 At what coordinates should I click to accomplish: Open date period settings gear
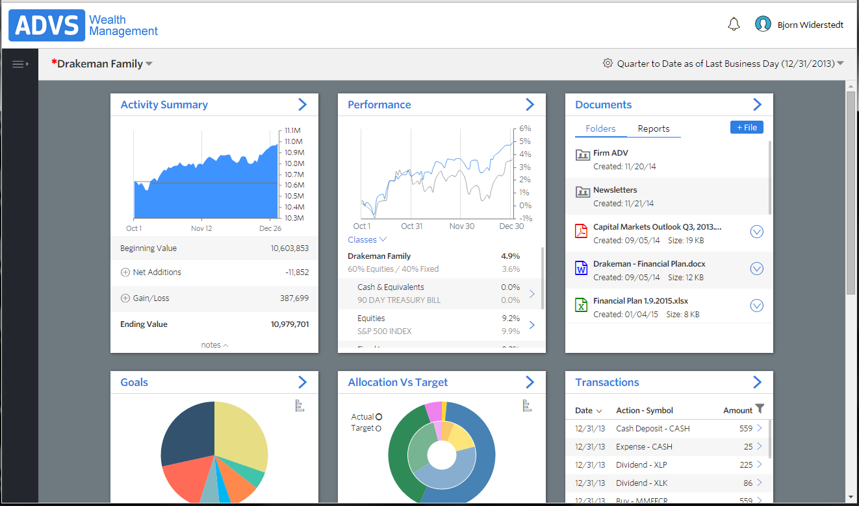608,63
